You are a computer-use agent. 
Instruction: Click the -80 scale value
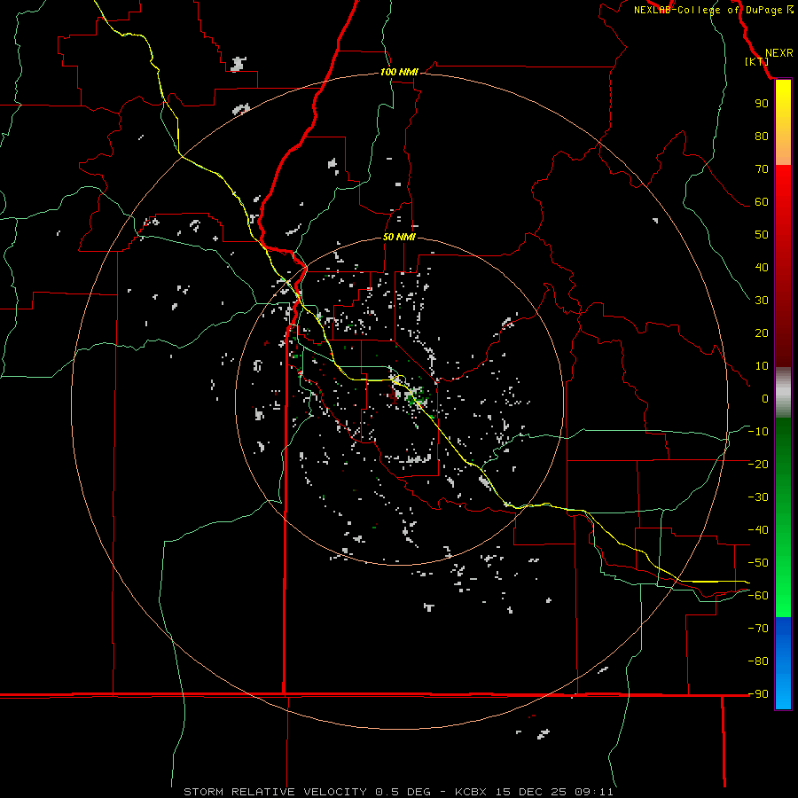point(758,661)
